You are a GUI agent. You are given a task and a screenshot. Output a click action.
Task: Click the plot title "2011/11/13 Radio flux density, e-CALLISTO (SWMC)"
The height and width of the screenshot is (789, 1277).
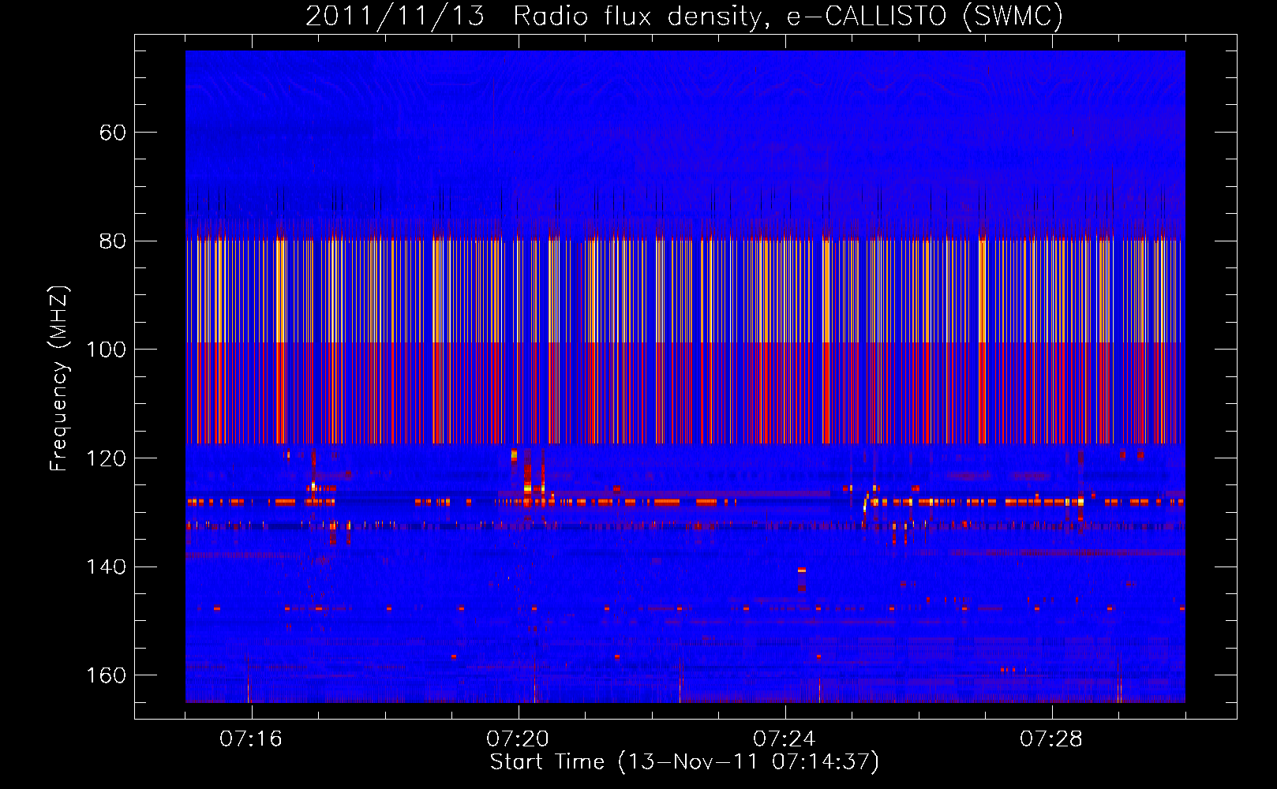(684, 16)
